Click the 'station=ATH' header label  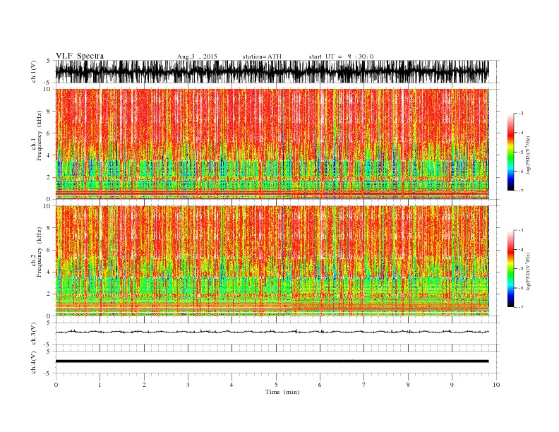click(262, 56)
